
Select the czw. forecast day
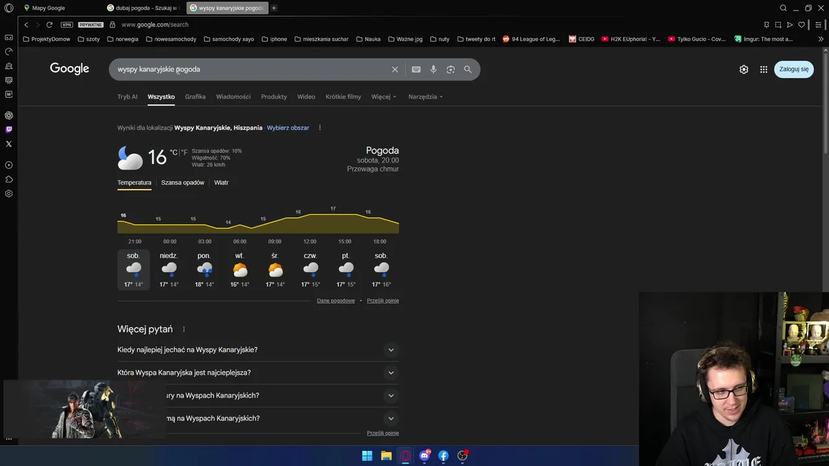tap(310, 270)
